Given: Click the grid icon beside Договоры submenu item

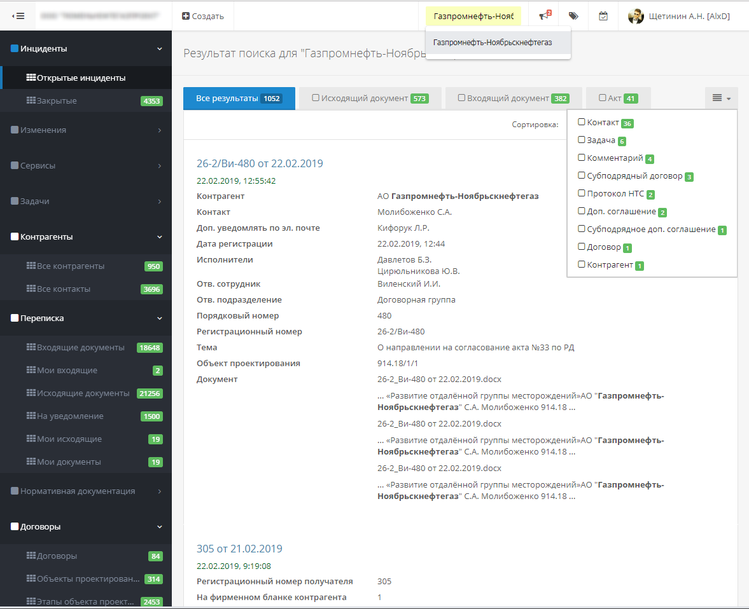Looking at the screenshot, I should pos(31,556).
